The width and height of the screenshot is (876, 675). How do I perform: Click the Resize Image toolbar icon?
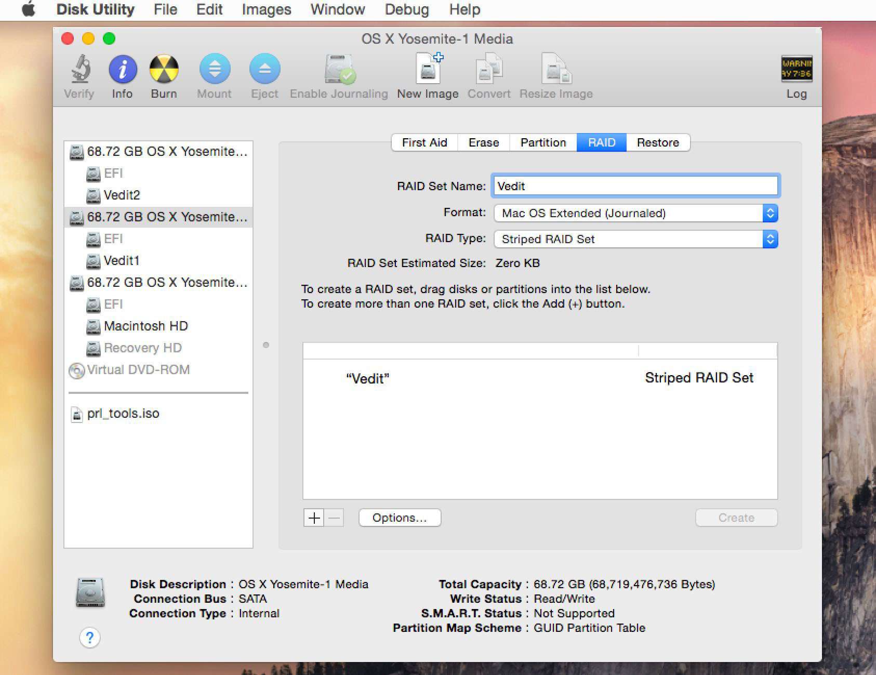pos(556,69)
